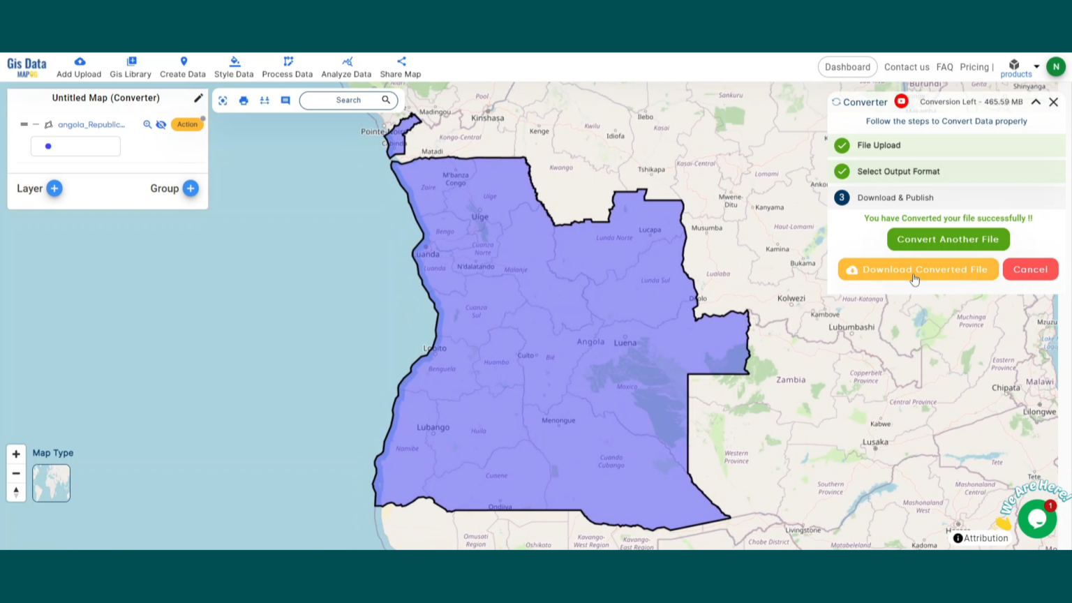This screenshot has height=603, width=1072.
Task: Click the blue color dot swatch under Angola layer
Action: (48, 146)
